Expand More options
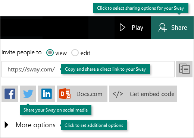194x138 pixels. pyautogui.click(x=30, y=125)
